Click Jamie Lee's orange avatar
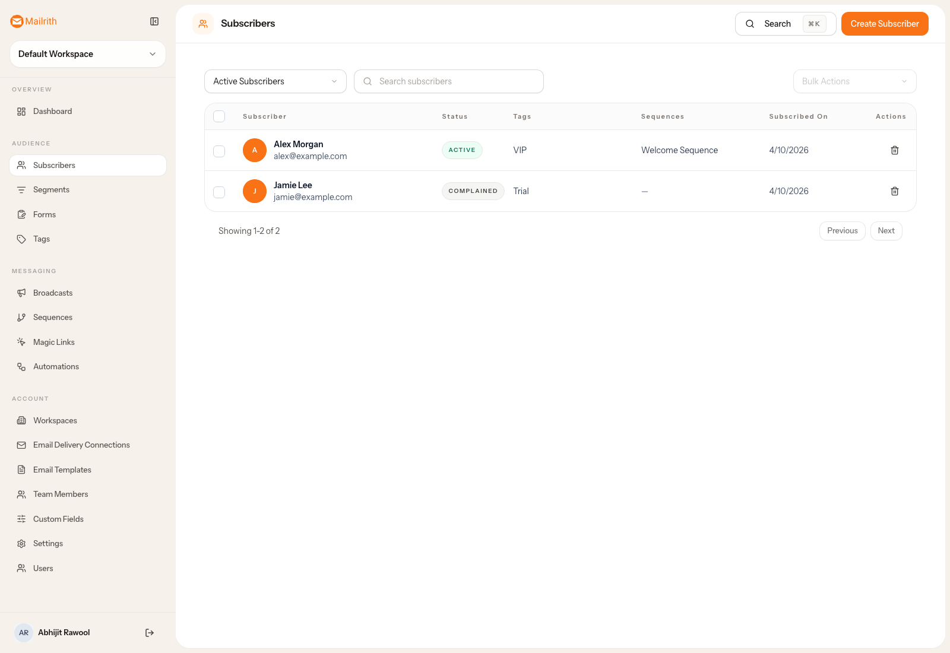 point(255,191)
